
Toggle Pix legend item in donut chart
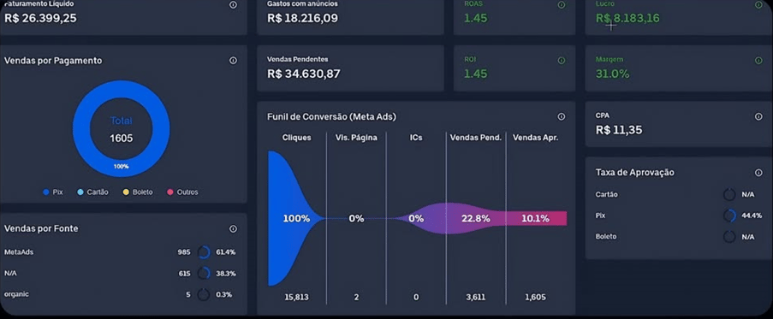pyautogui.click(x=53, y=192)
